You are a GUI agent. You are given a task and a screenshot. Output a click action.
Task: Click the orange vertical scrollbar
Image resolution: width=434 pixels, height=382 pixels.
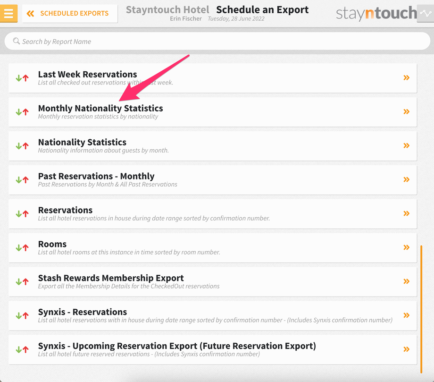click(421, 309)
